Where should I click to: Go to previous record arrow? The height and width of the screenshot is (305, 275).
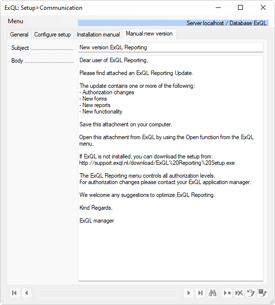click(27, 293)
